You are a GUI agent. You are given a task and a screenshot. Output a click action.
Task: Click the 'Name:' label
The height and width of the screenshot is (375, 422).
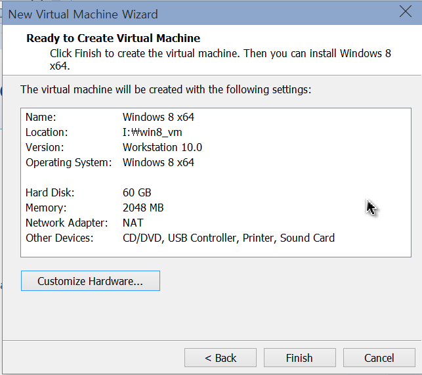tap(41, 117)
